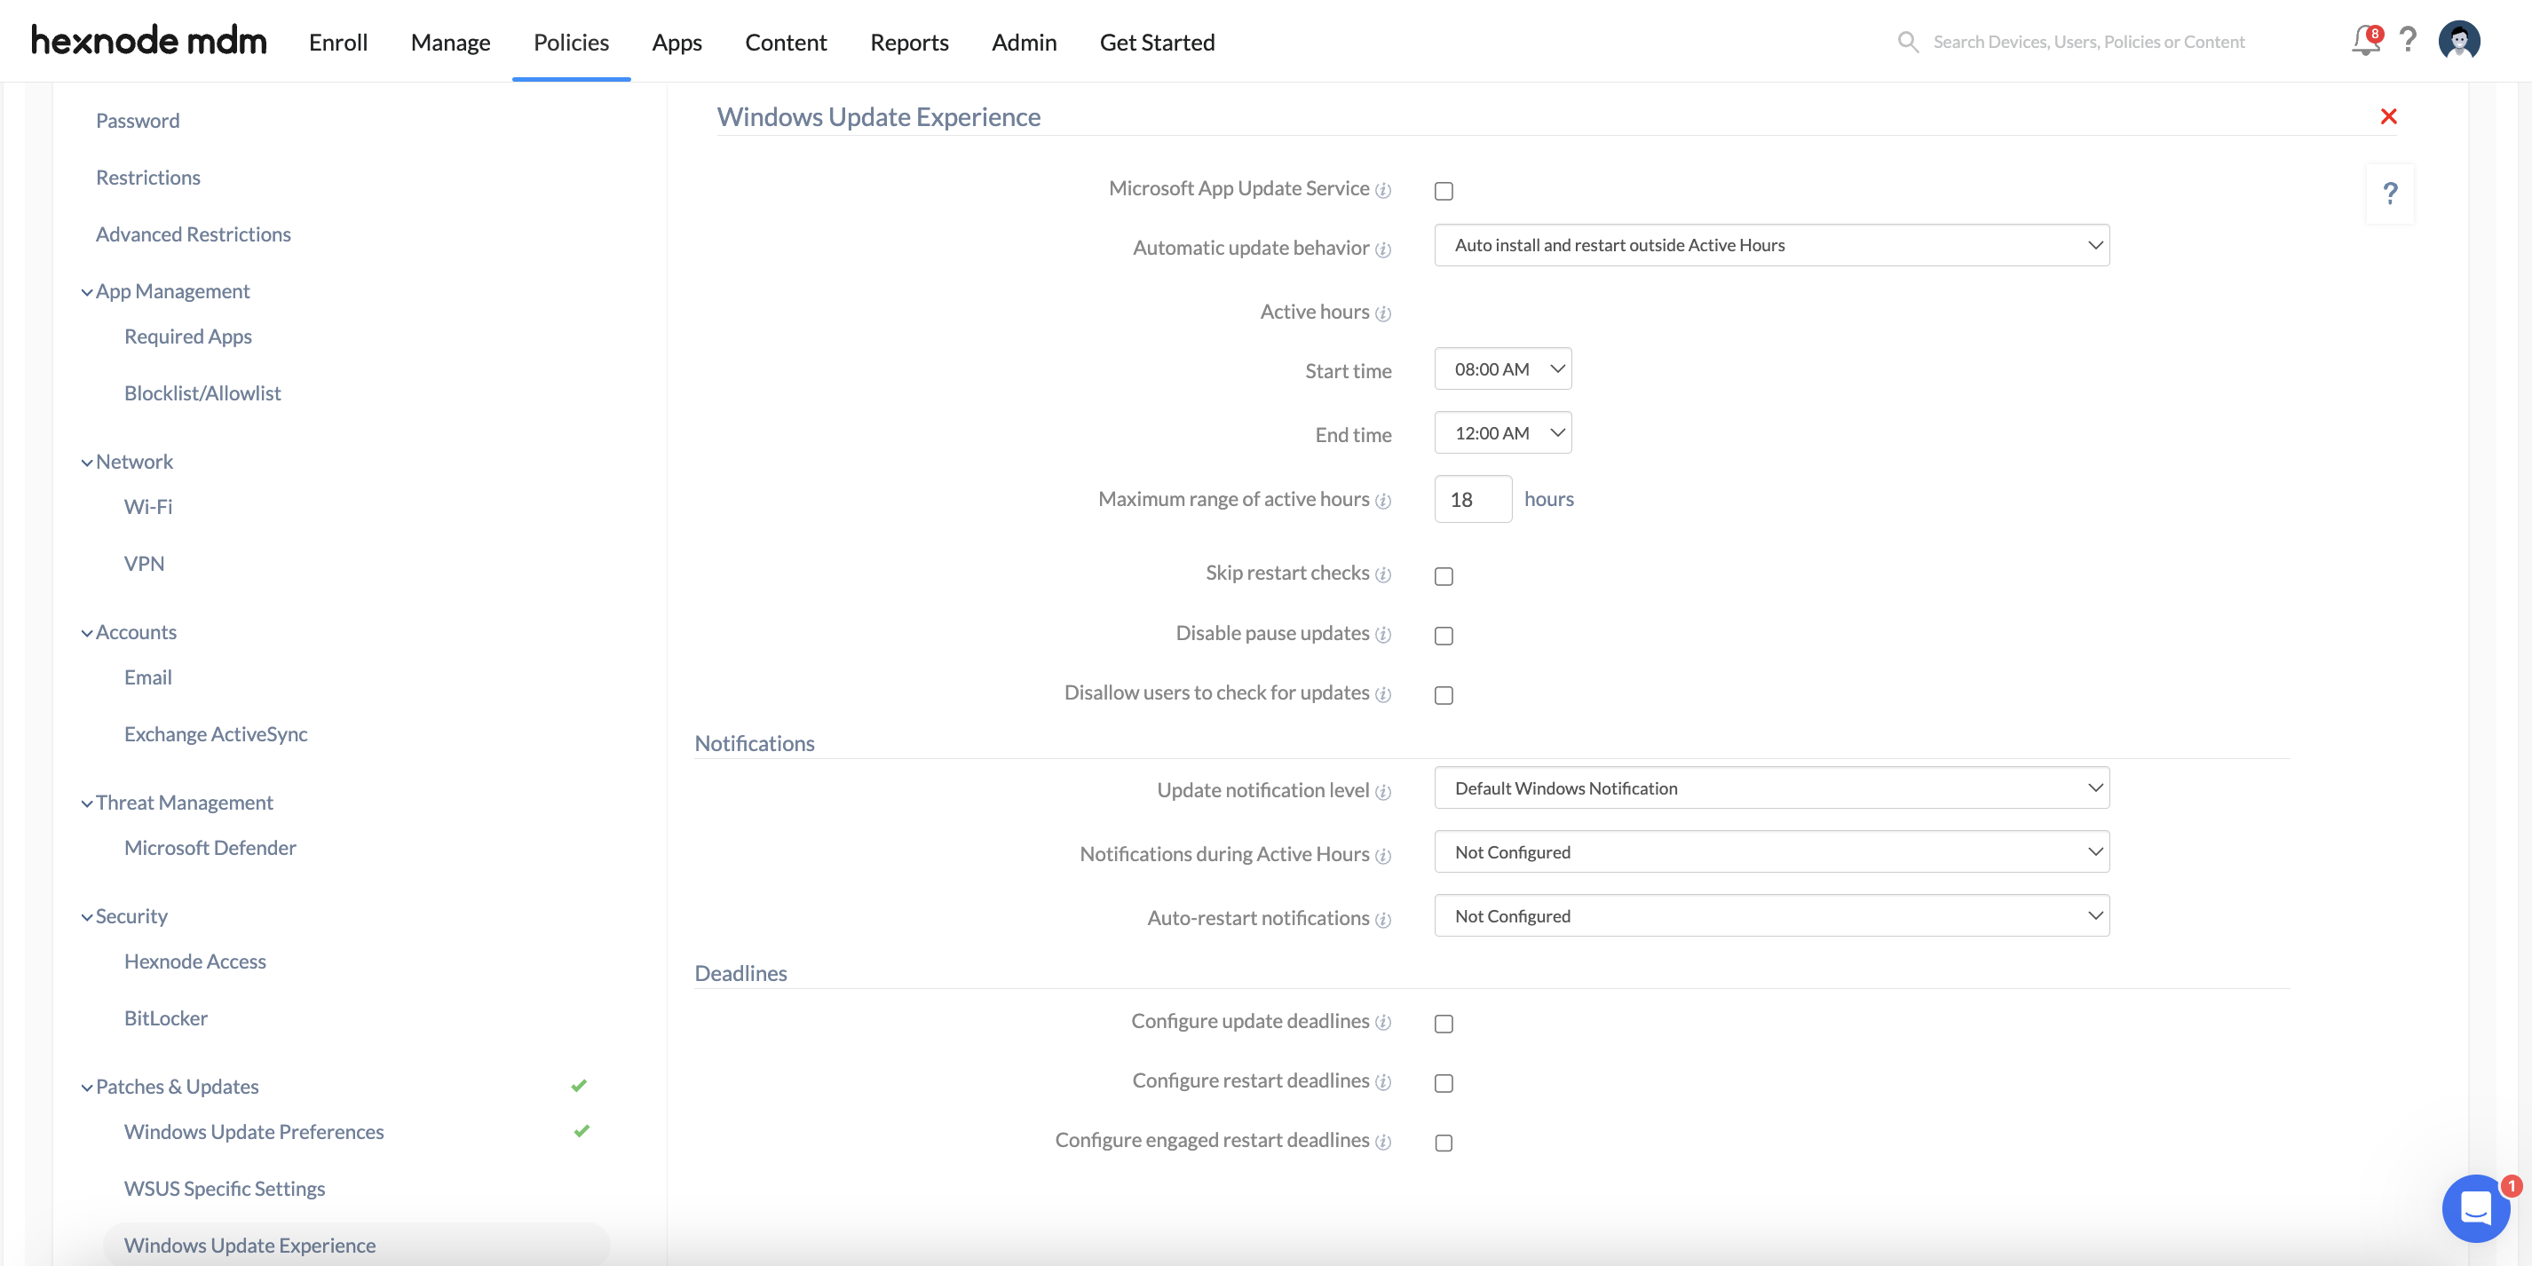The image size is (2532, 1266).
Task: Show info for Disallow users to check for updates
Action: [x=1383, y=694]
